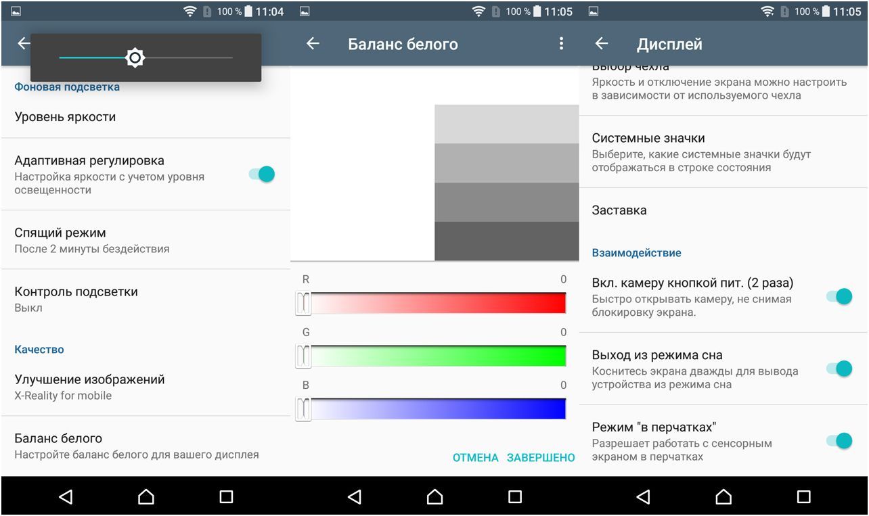Disable Режим "в перчатках" switch

pyautogui.click(x=837, y=440)
